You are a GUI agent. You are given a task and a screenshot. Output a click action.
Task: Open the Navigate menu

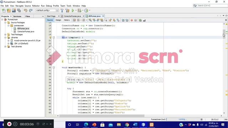tap(19, 6)
